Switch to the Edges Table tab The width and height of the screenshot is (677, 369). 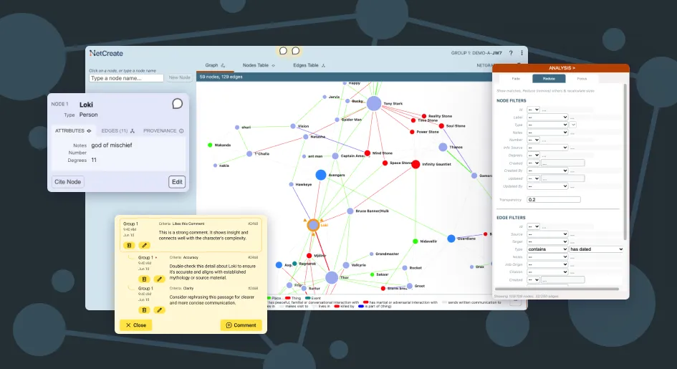tap(309, 65)
